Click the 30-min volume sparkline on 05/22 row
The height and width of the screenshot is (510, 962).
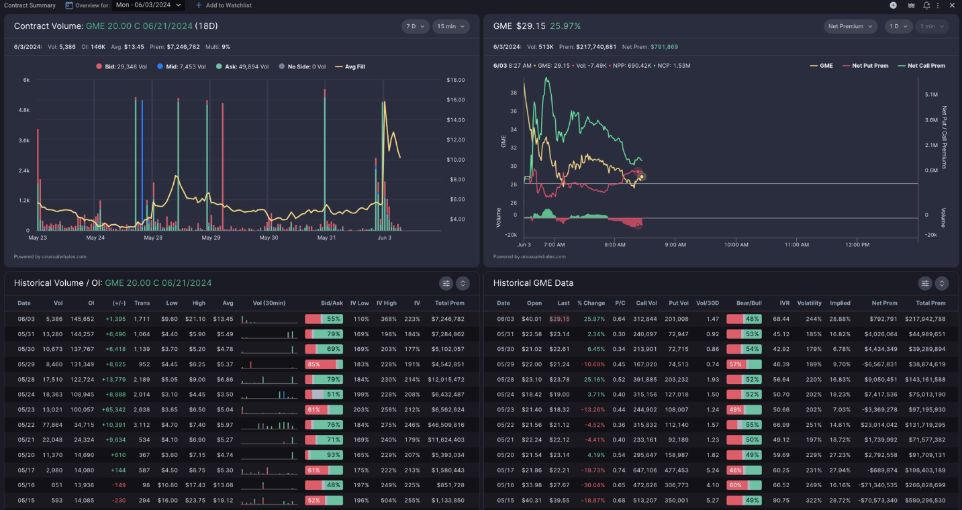269,425
